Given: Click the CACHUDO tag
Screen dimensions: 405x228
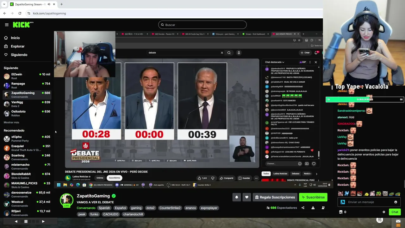Looking at the screenshot, I should pos(111,214).
